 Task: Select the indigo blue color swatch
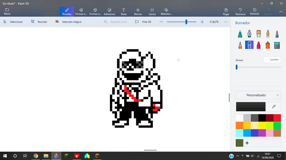(x=255, y=133)
